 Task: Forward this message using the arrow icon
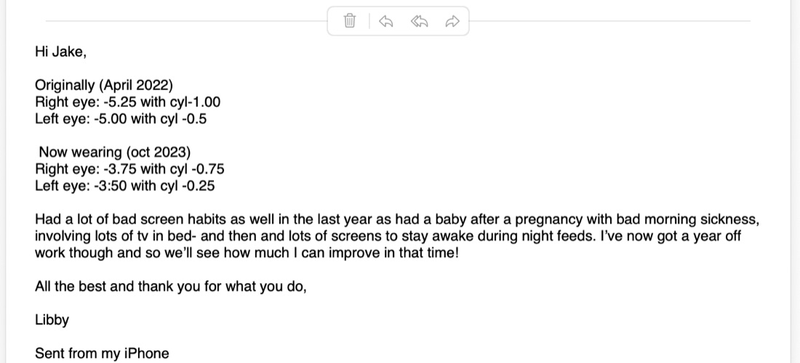point(452,21)
